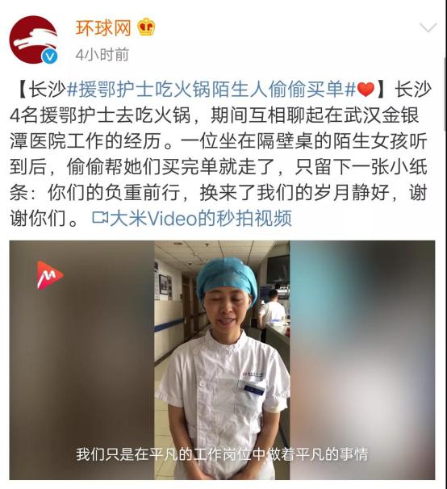Open the 环球网 account name link
The image size is (447, 489).
[103, 28]
